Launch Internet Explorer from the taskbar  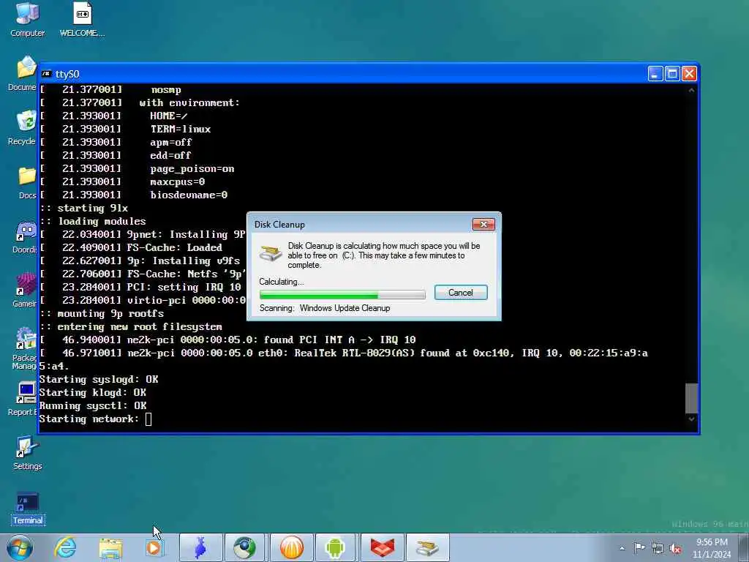65,547
